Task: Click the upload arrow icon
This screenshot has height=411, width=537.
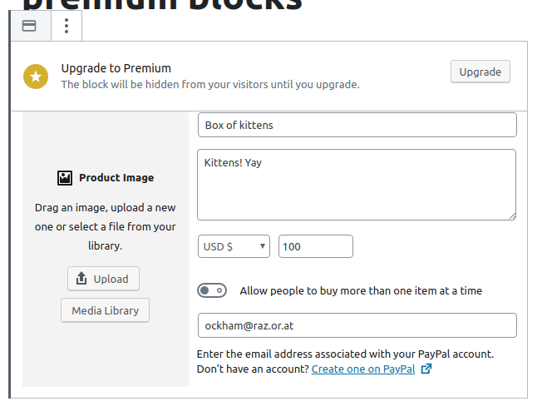Action: click(81, 279)
